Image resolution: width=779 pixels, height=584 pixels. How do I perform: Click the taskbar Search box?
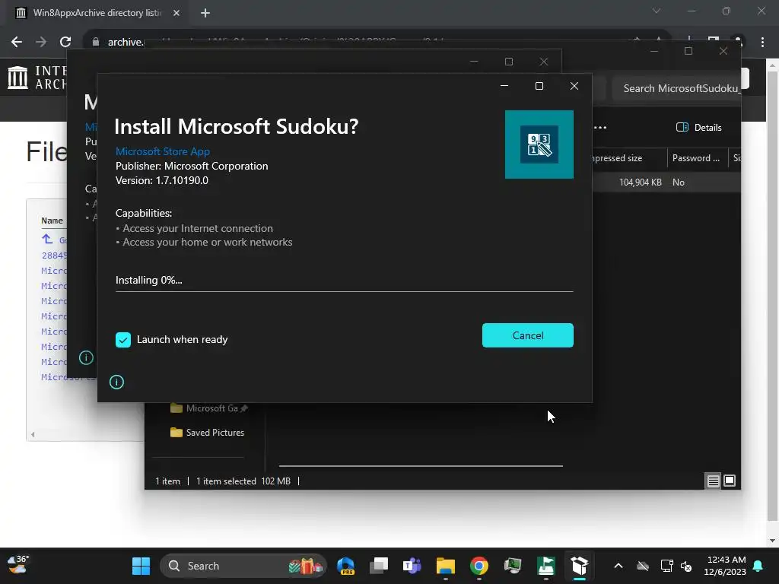tap(243, 566)
